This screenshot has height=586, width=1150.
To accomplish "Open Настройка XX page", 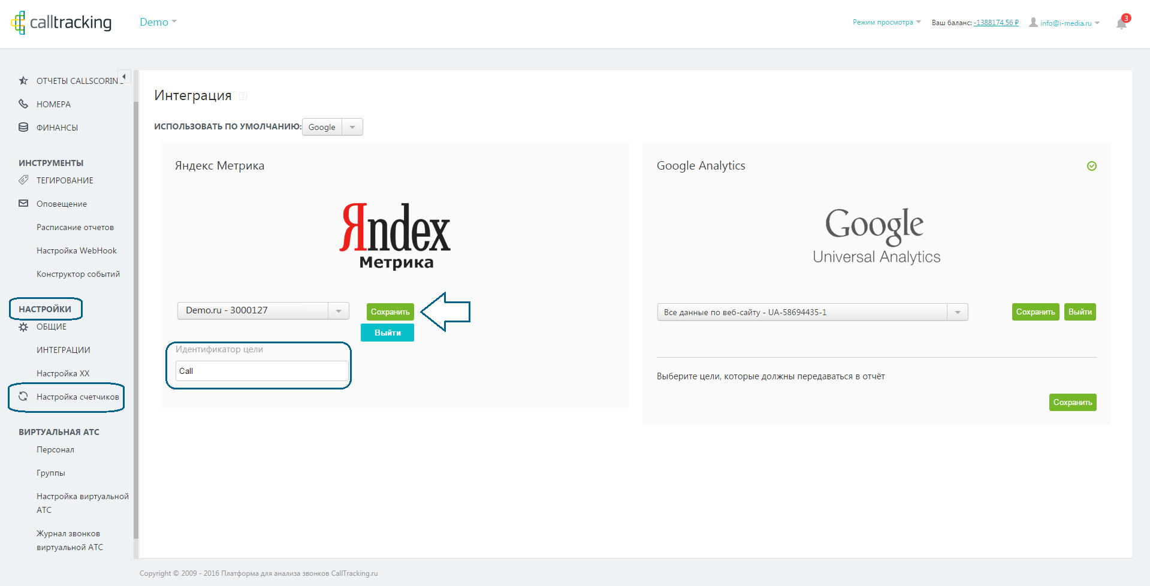I will (63, 373).
